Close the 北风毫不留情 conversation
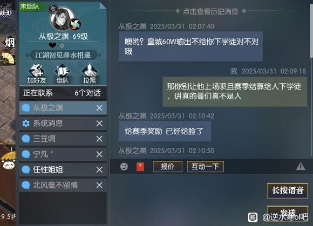This screenshot has height=226, width=313. coord(99,186)
